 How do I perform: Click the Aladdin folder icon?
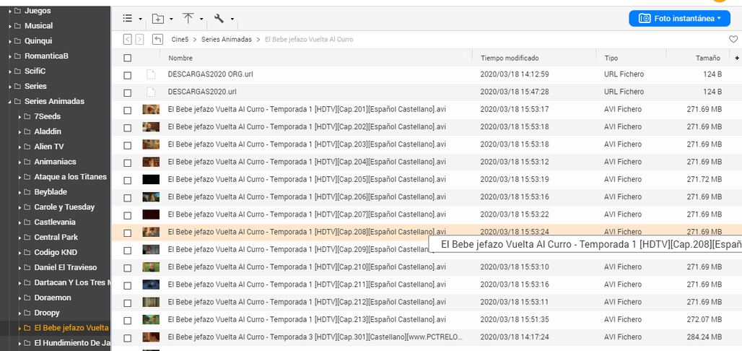(27, 131)
